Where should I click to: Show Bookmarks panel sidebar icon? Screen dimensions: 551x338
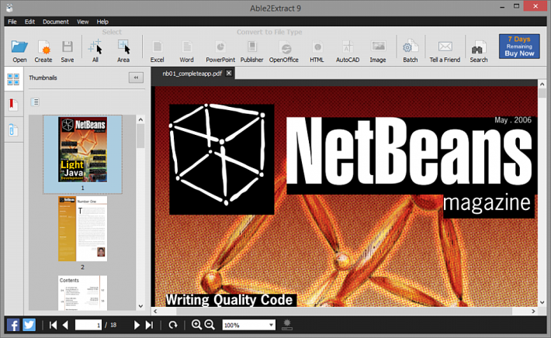(13, 105)
